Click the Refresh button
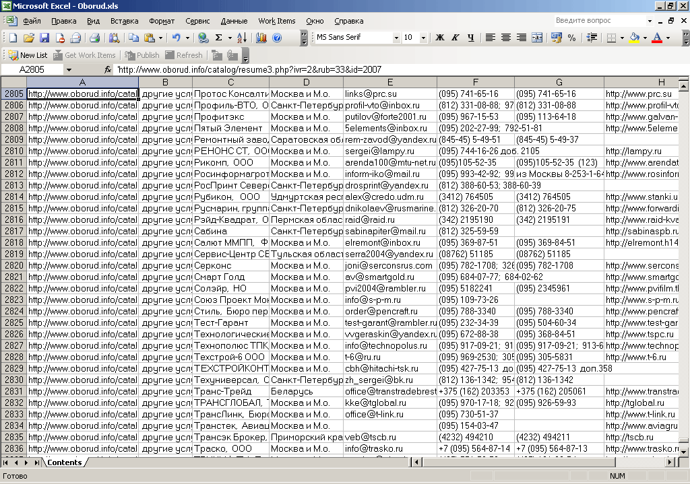Screen dimensions: 690x484 (184, 55)
